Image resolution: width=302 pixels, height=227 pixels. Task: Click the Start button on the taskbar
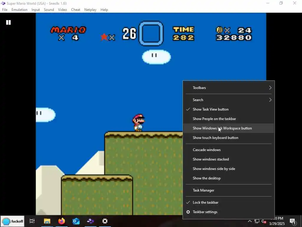click(12, 221)
